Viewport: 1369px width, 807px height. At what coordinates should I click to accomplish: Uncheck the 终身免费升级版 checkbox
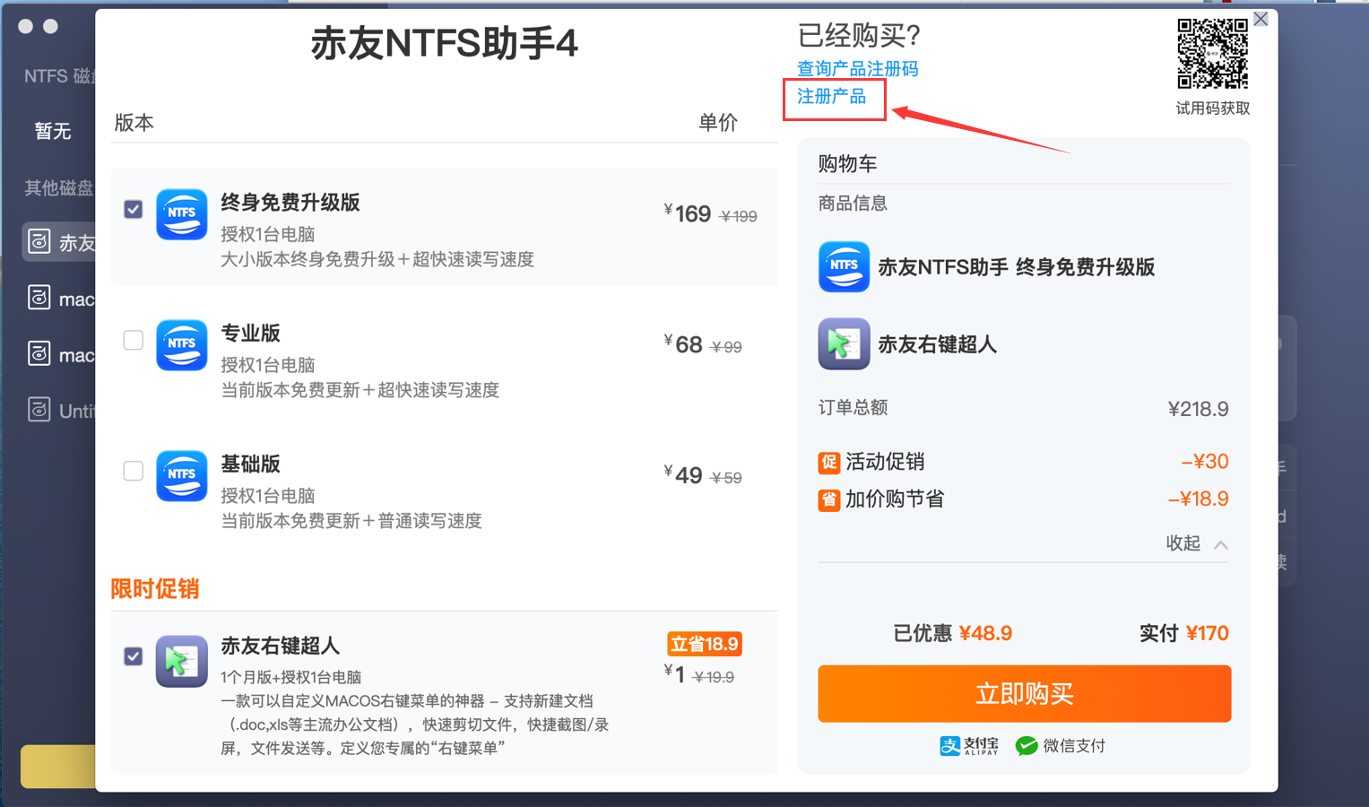[x=134, y=210]
